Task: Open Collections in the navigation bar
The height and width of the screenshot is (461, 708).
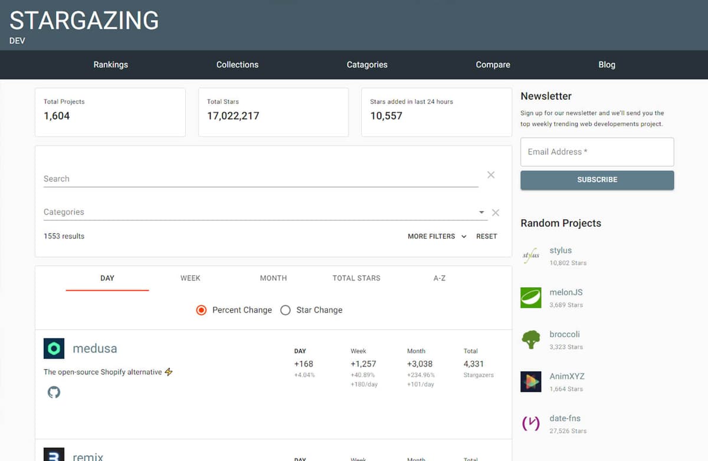Action: click(237, 65)
